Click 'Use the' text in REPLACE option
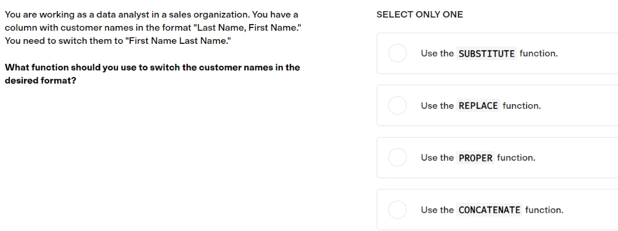This screenshot has height=231, width=618. (x=437, y=106)
